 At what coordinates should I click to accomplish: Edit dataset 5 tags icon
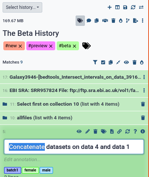(103, 132)
